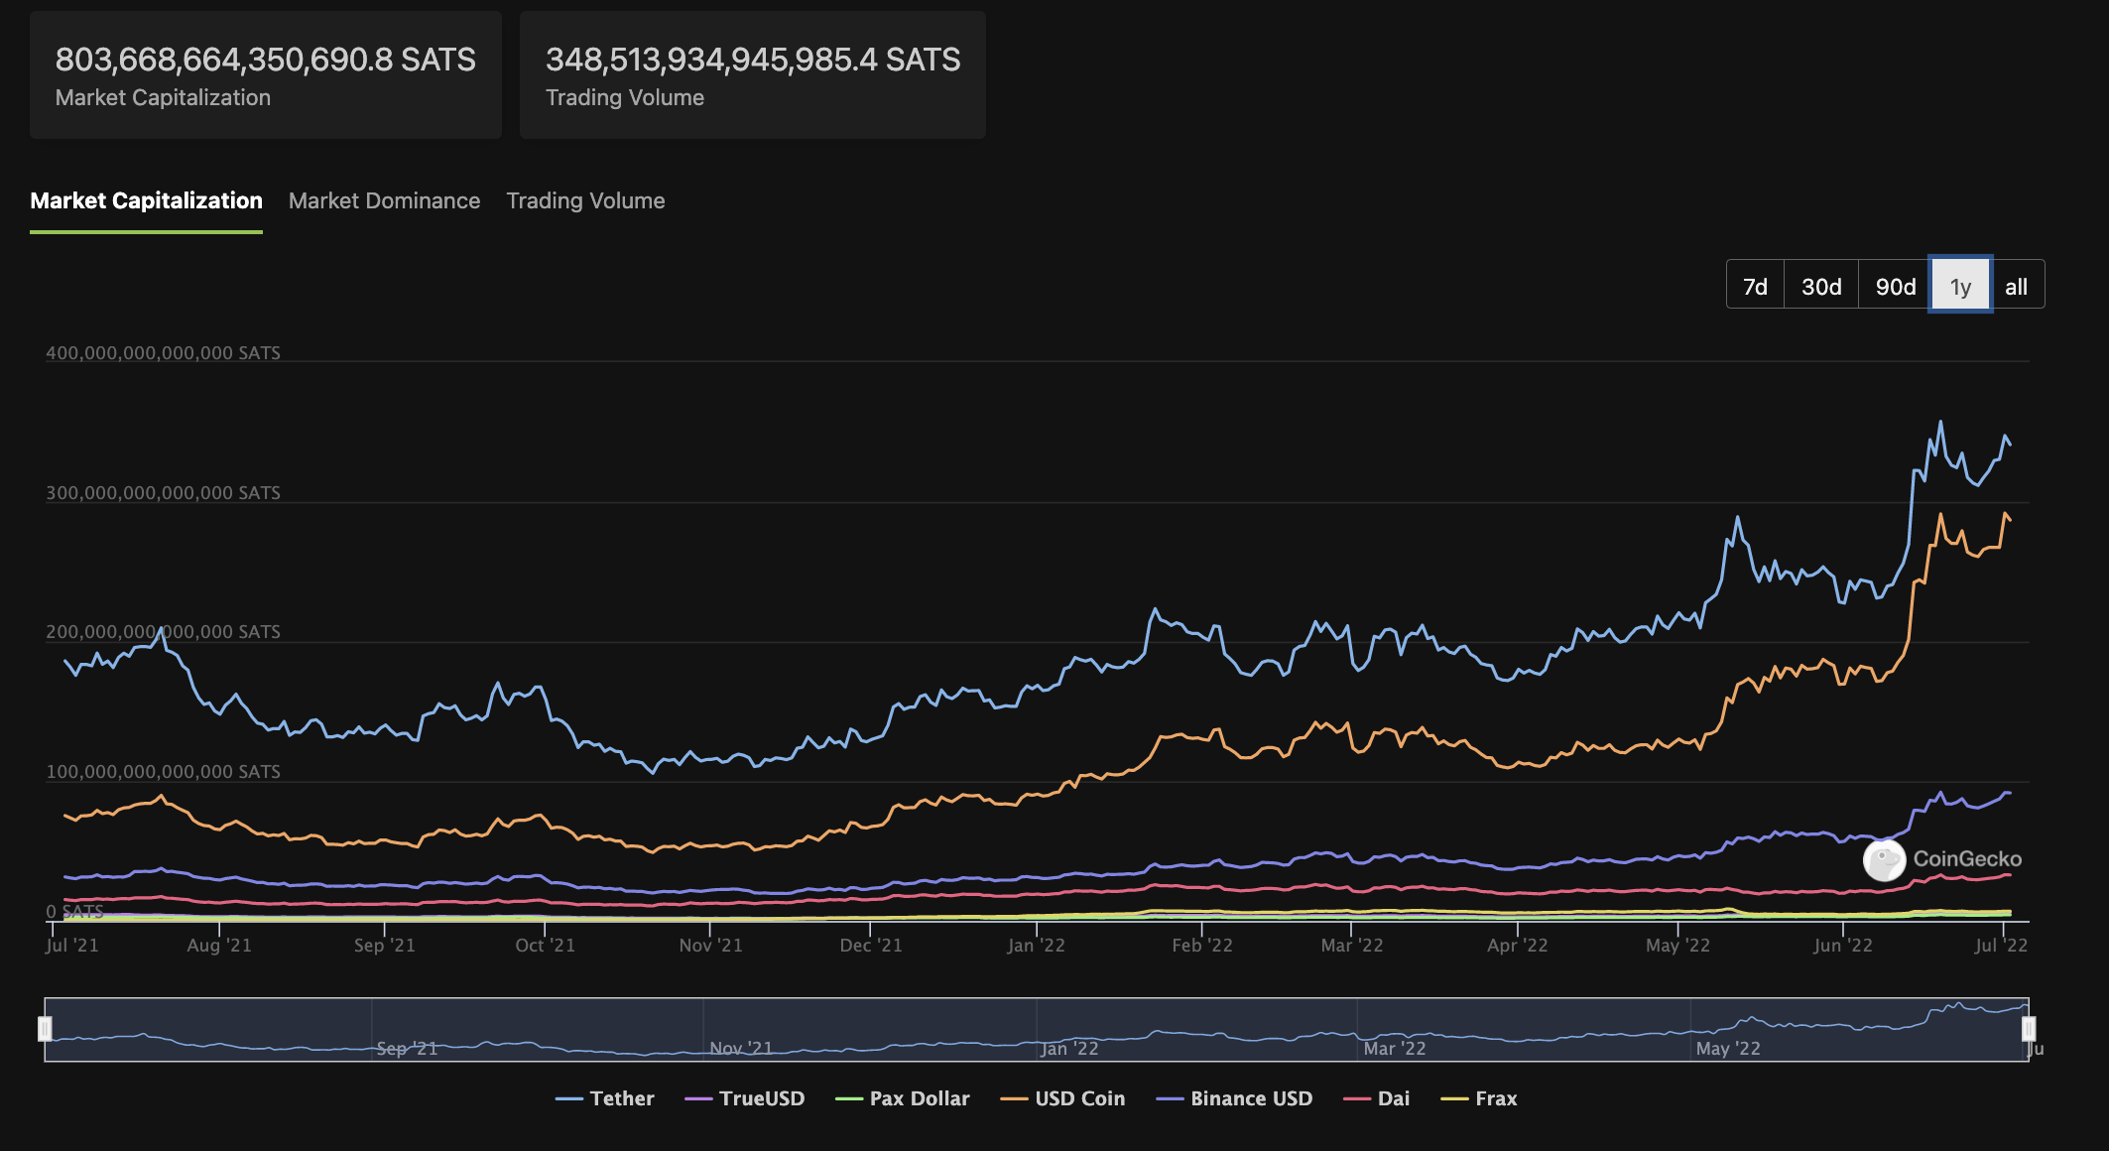Hide the Pax Dollar series
The width and height of the screenshot is (2109, 1151).
(x=902, y=1098)
